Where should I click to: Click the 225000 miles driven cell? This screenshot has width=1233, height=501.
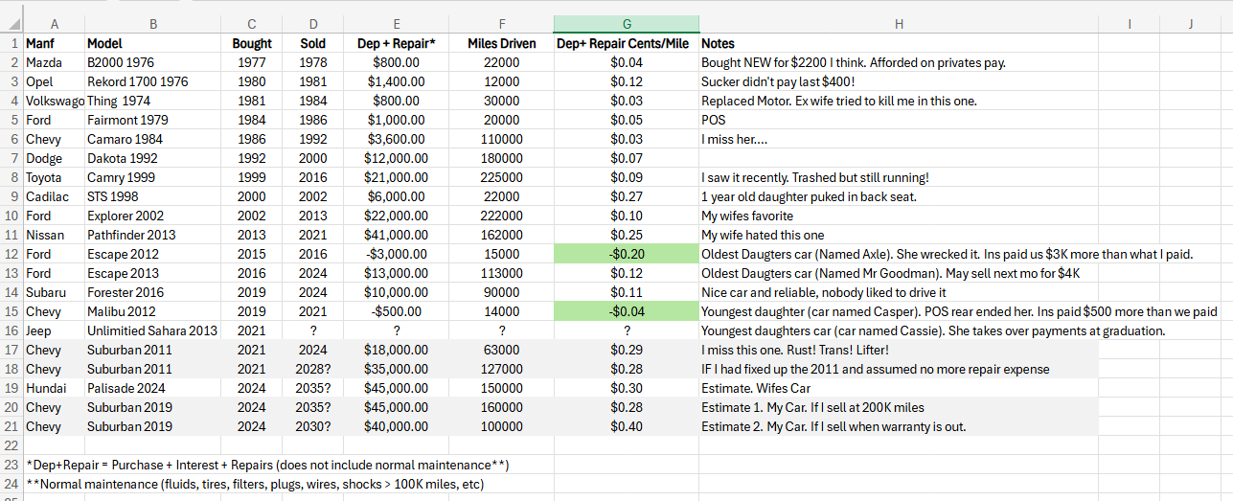pyautogui.click(x=501, y=177)
